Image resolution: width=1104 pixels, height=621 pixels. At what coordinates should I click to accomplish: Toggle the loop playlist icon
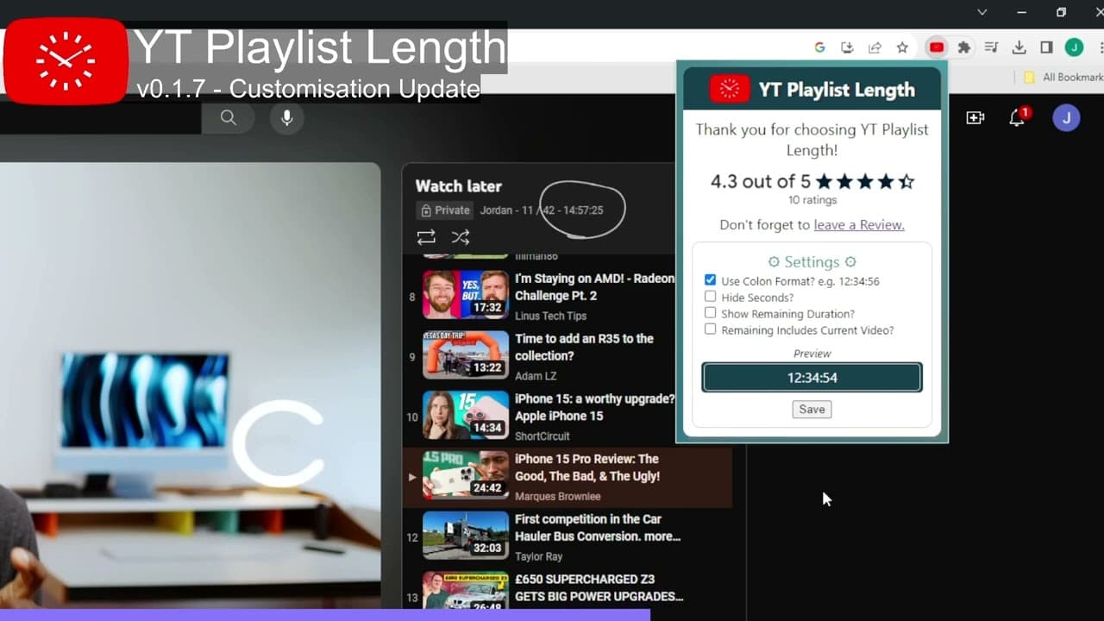point(426,236)
